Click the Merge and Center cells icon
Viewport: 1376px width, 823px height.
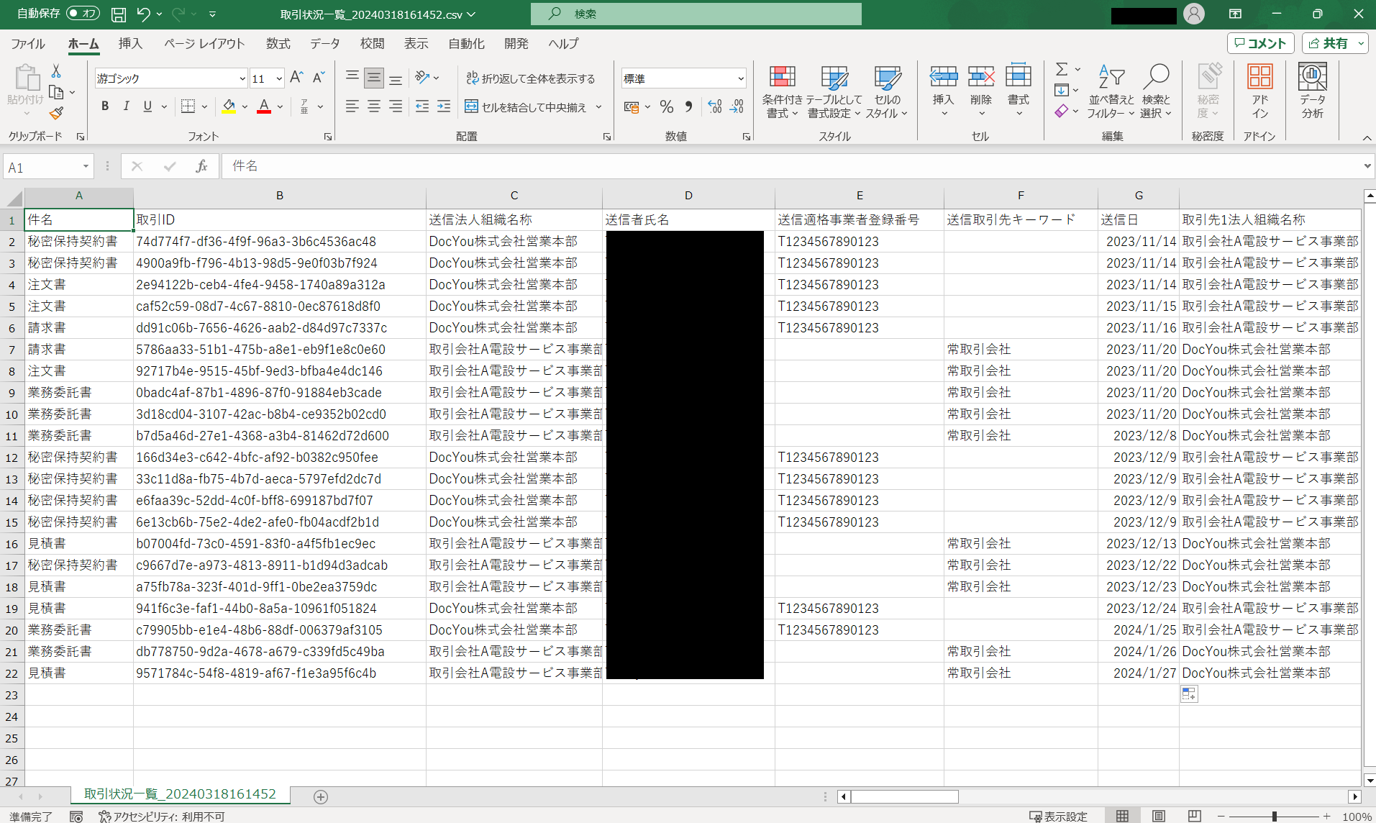(x=472, y=107)
